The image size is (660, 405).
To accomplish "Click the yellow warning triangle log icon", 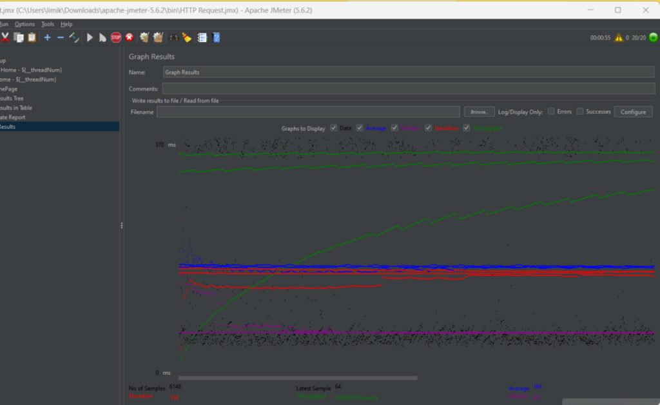I will pyautogui.click(x=619, y=37).
